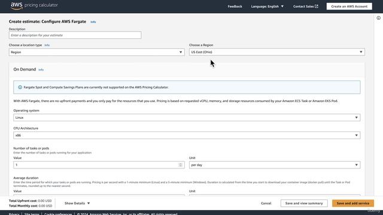
Task: Open the Info link beside On Demand
Action: (x=41, y=70)
